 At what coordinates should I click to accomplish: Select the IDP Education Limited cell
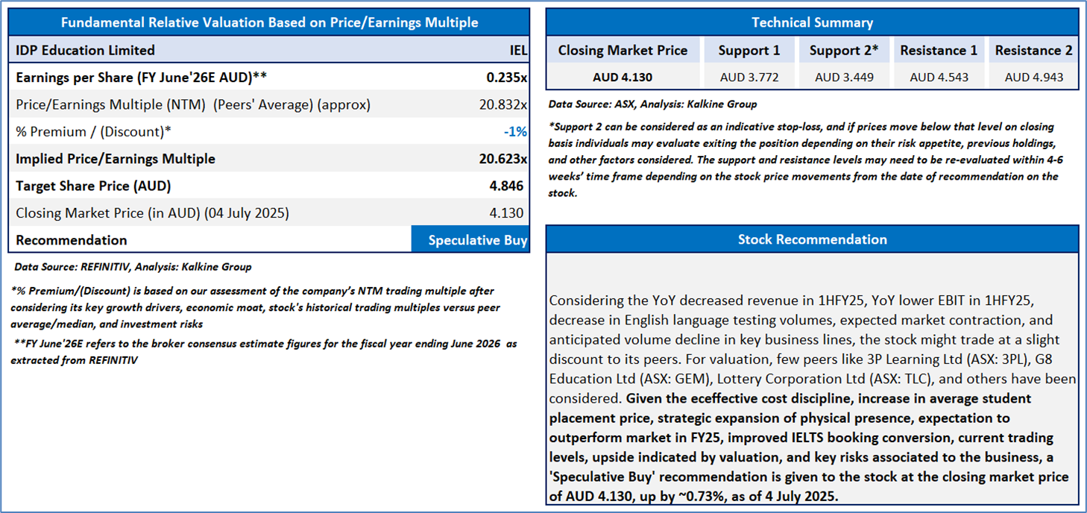coord(85,51)
